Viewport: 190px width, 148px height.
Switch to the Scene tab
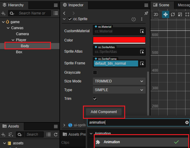point(164,5)
